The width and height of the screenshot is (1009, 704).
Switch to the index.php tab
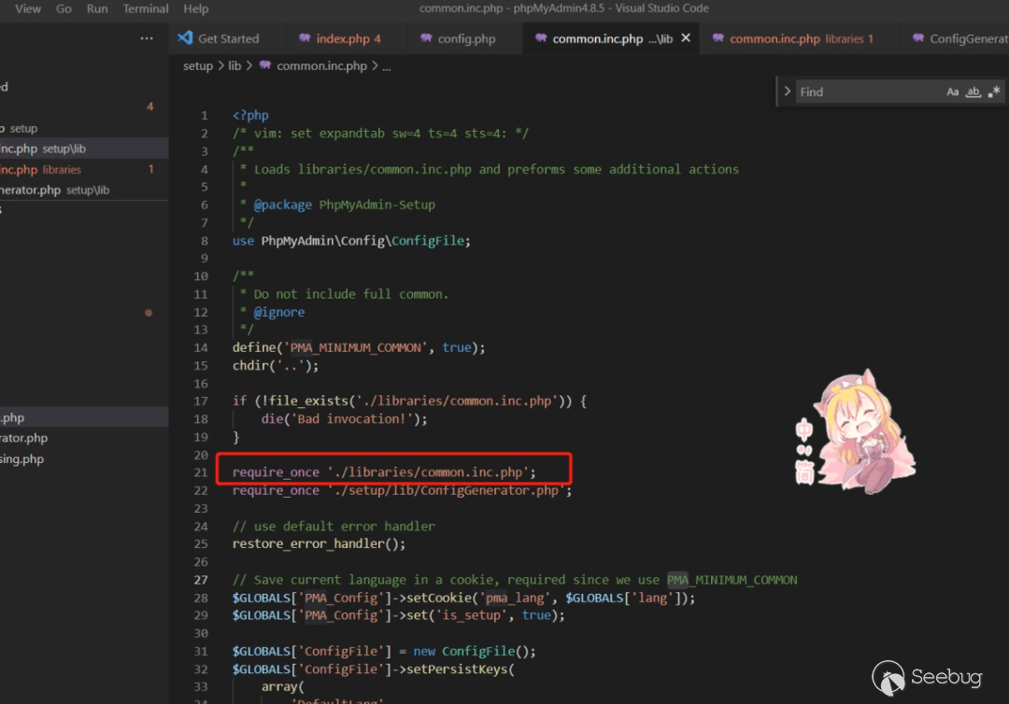click(x=342, y=39)
